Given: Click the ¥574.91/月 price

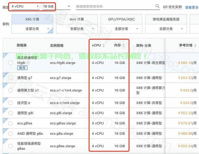Looking at the screenshot, I should click(x=187, y=123).
